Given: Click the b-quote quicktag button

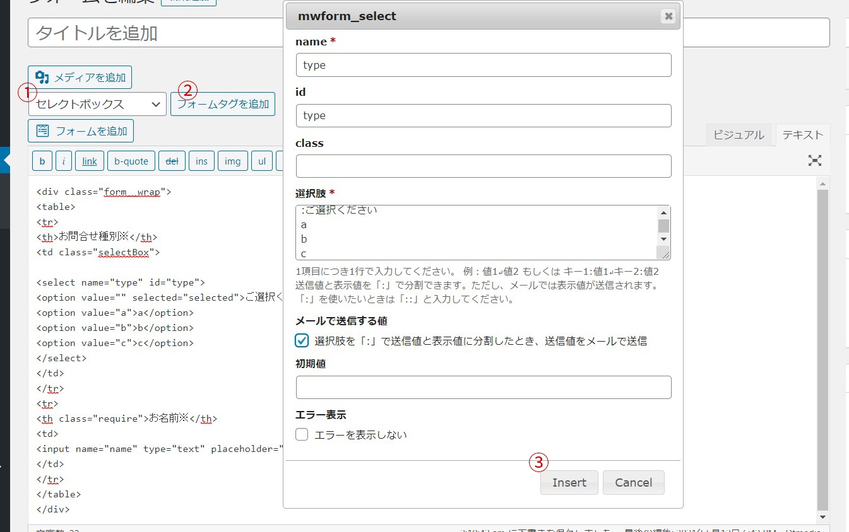Looking at the screenshot, I should (131, 161).
